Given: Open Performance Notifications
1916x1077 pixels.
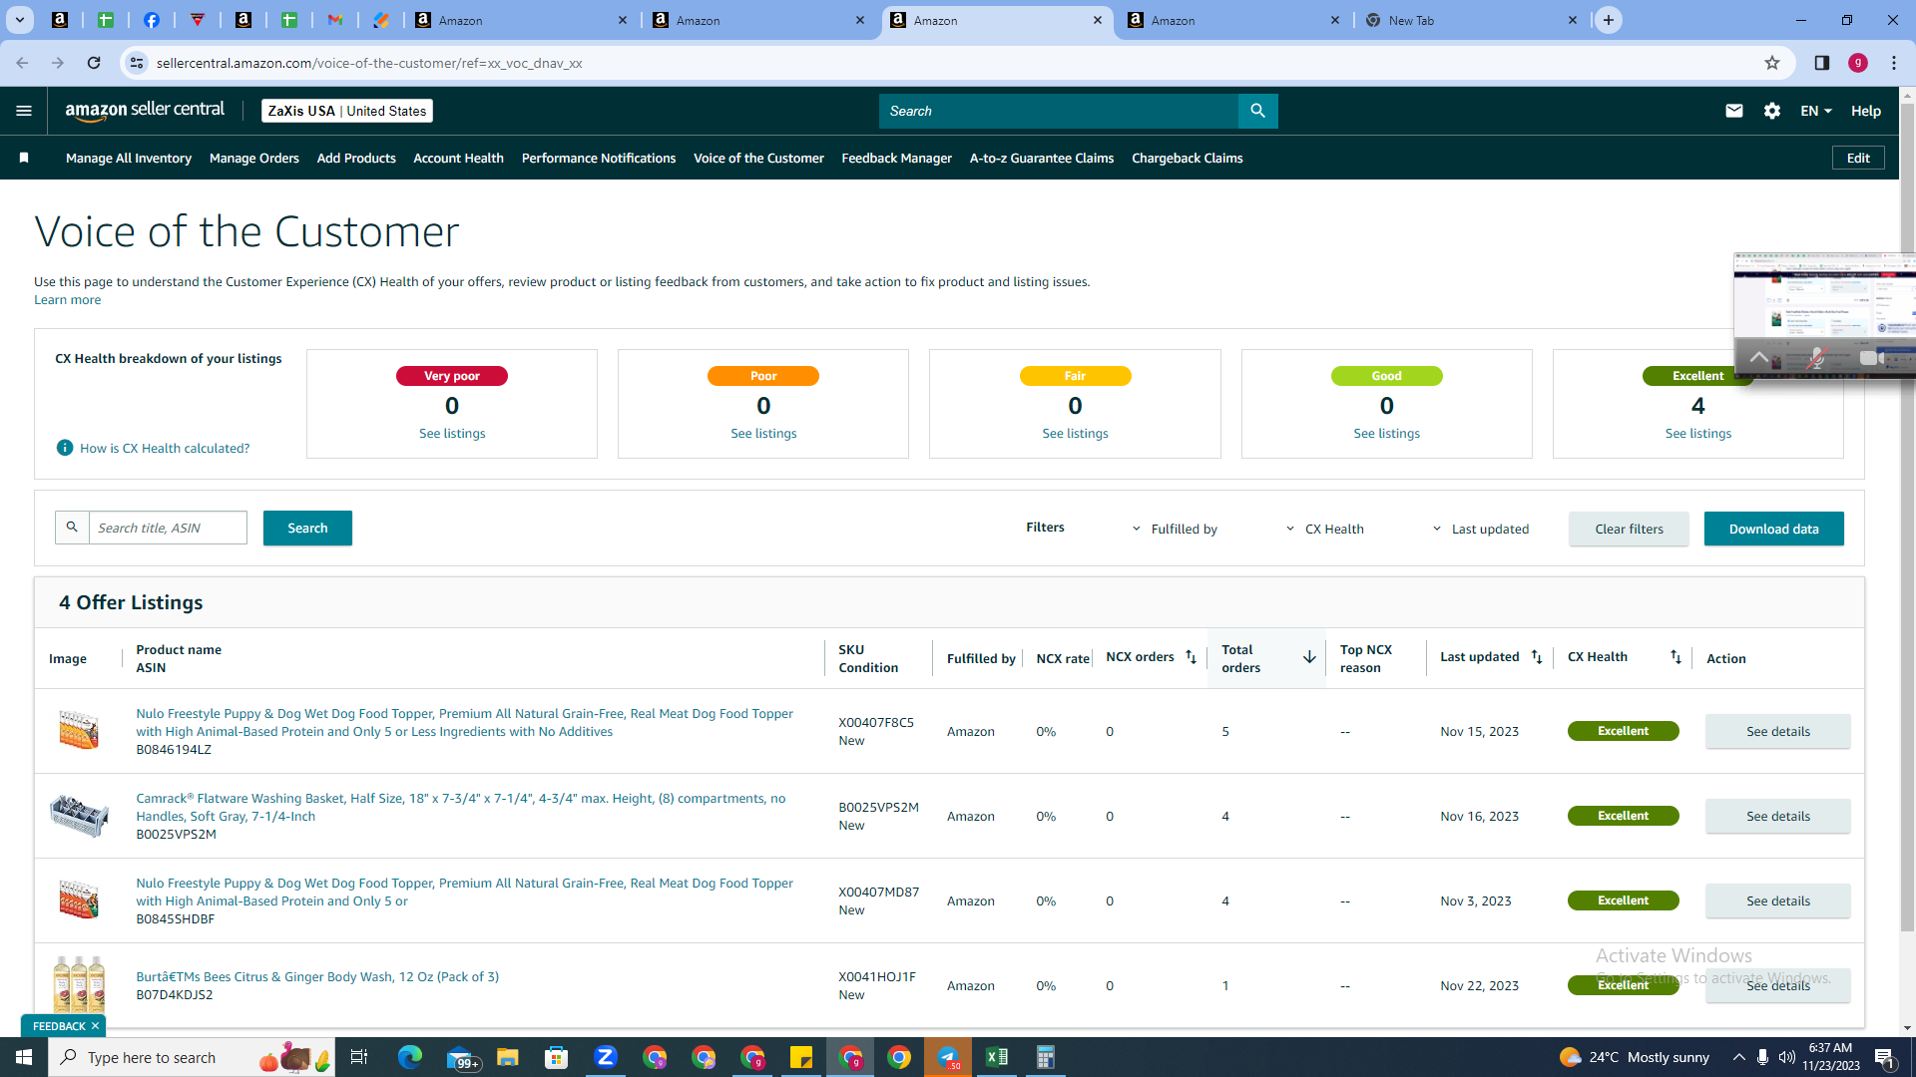Looking at the screenshot, I should coord(599,158).
